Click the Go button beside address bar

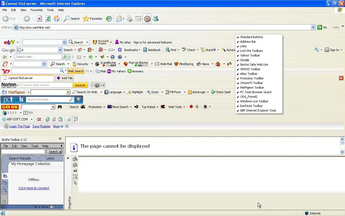tap(322, 27)
